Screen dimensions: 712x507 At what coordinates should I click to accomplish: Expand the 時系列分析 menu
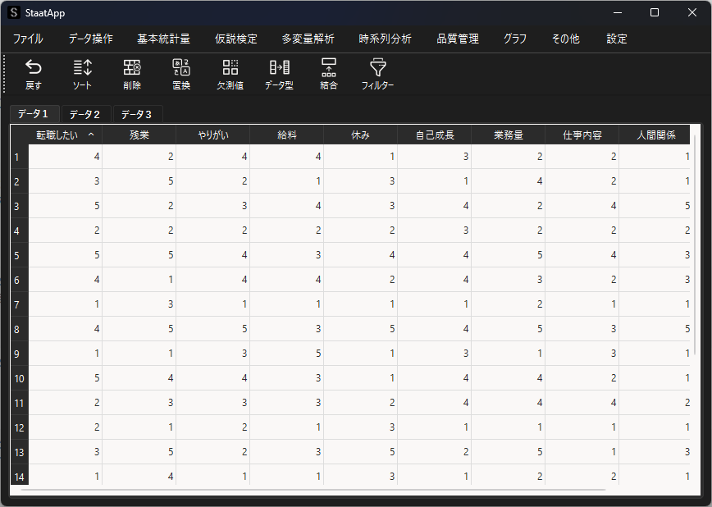(x=385, y=39)
